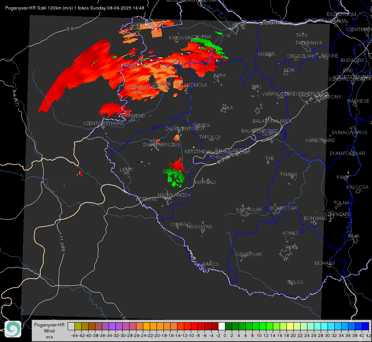
Task: Click the 'Poganyvar-HR Wind m/s' legend title
Action: point(49,331)
